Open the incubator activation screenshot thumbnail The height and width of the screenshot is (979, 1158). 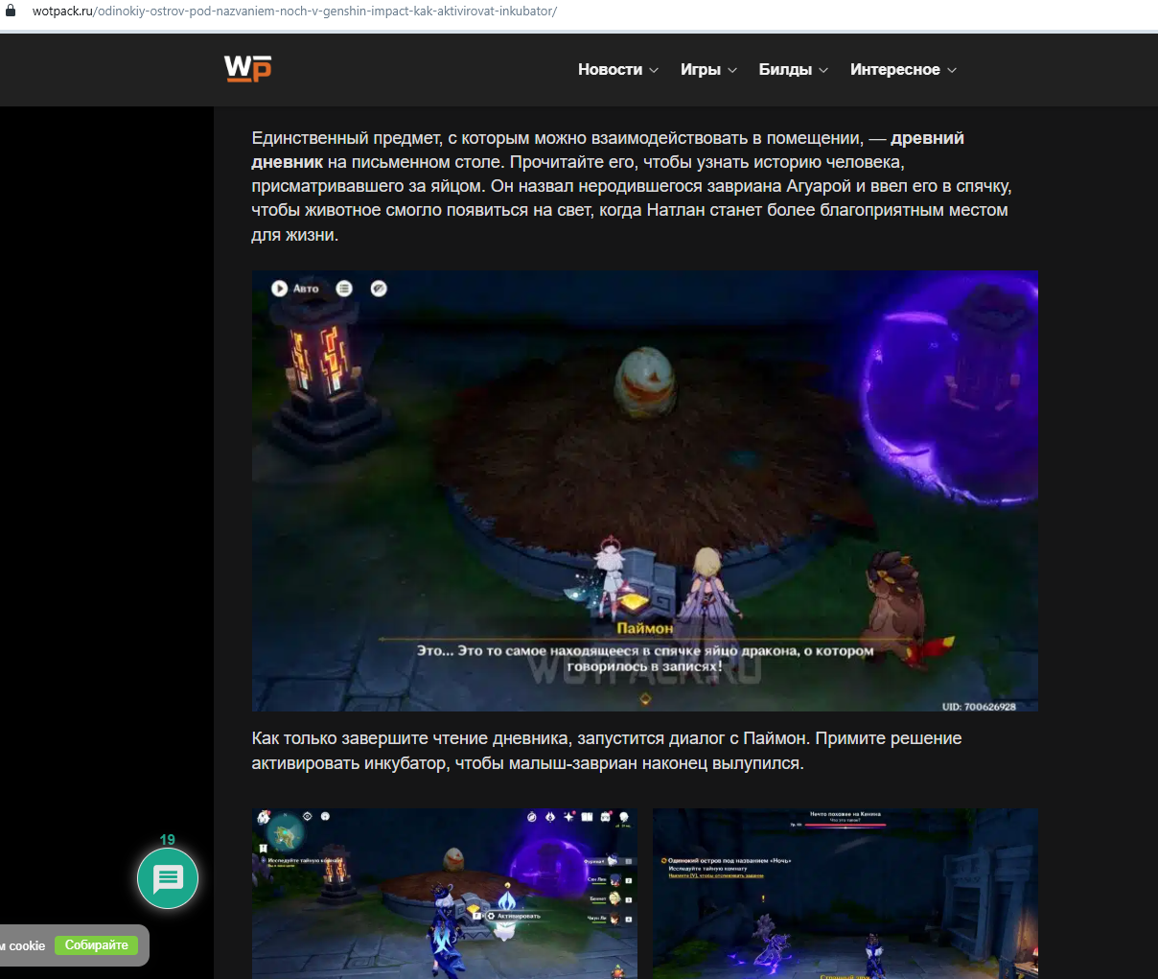445,894
